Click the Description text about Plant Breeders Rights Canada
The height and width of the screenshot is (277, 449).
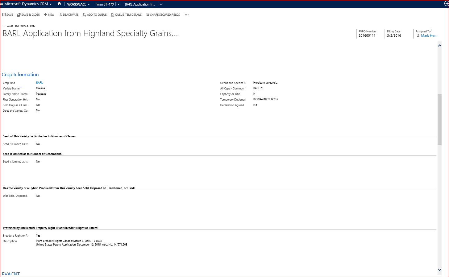81,243
